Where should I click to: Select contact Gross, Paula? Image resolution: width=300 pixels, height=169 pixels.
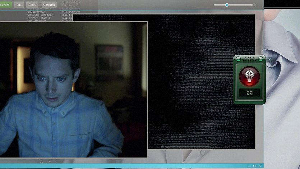pyautogui.click(x=36, y=12)
